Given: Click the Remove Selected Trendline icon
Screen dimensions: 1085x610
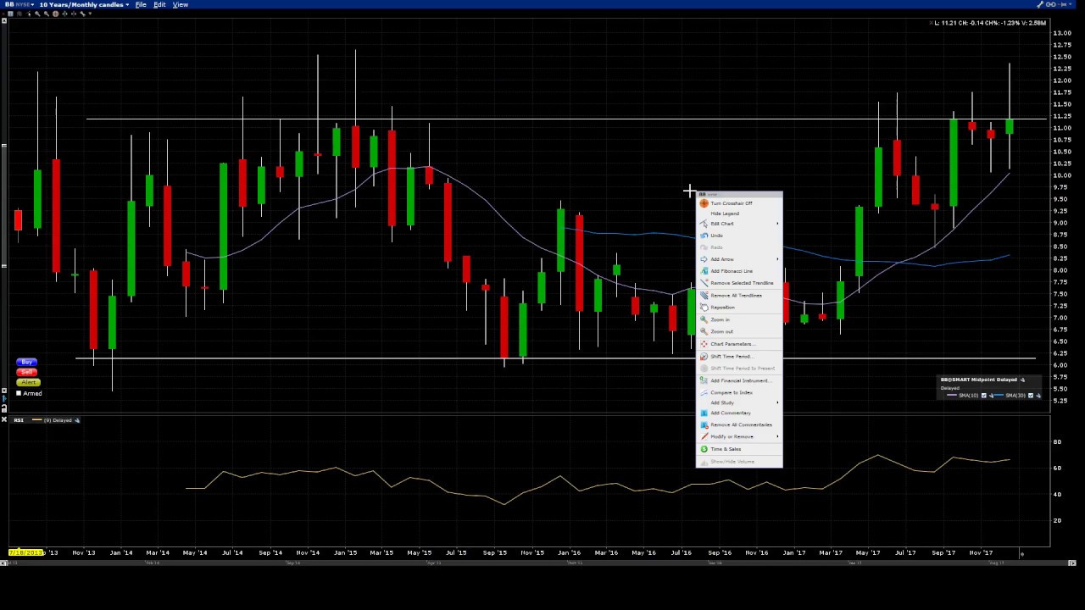Looking at the screenshot, I should coord(704,283).
